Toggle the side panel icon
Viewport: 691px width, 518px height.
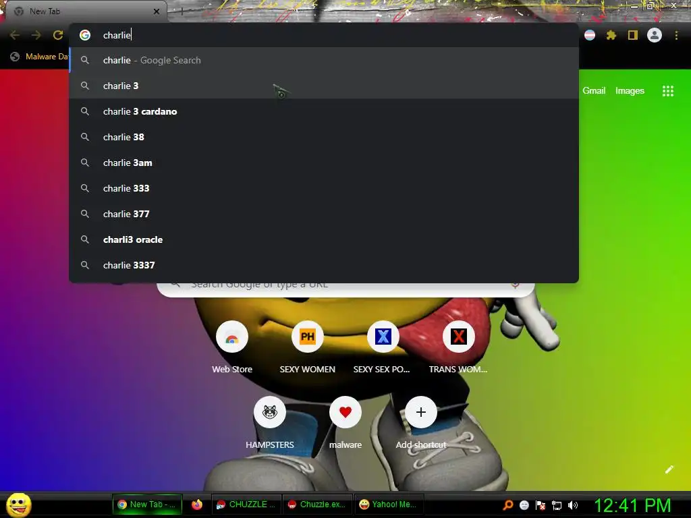coord(633,35)
